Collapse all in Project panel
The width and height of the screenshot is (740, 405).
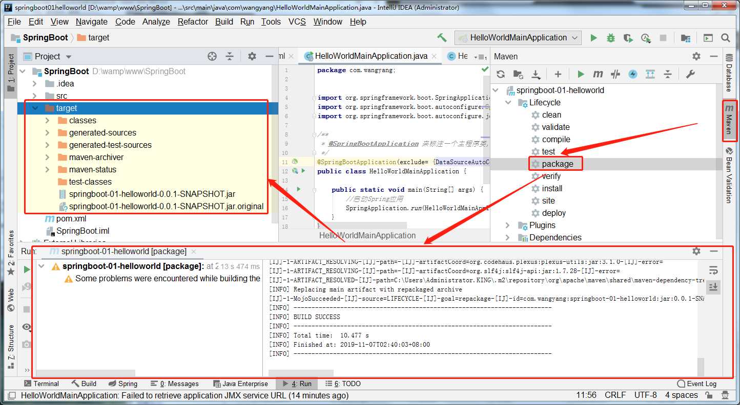[x=230, y=56]
